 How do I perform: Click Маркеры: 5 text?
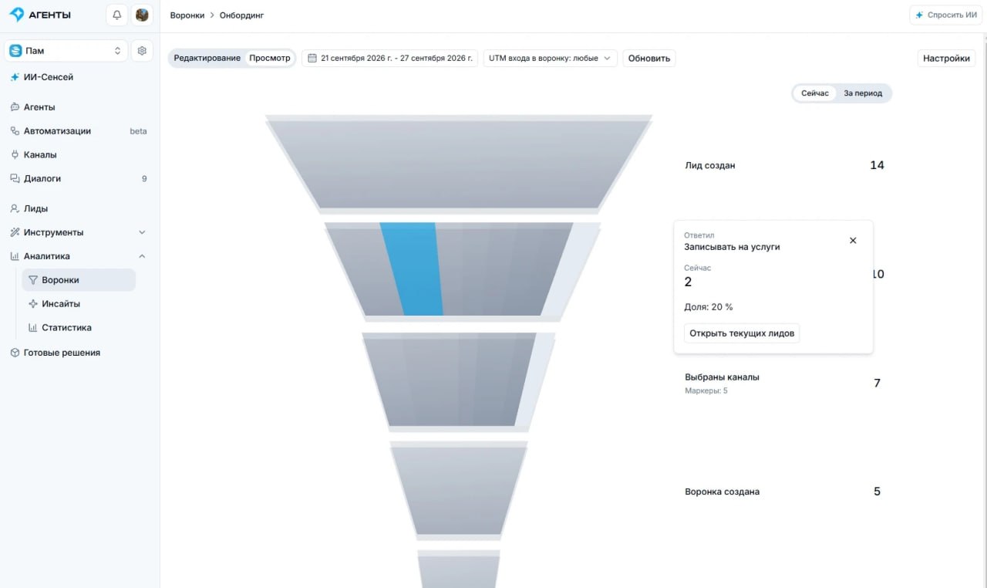pyautogui.click(x=706, y=391)
